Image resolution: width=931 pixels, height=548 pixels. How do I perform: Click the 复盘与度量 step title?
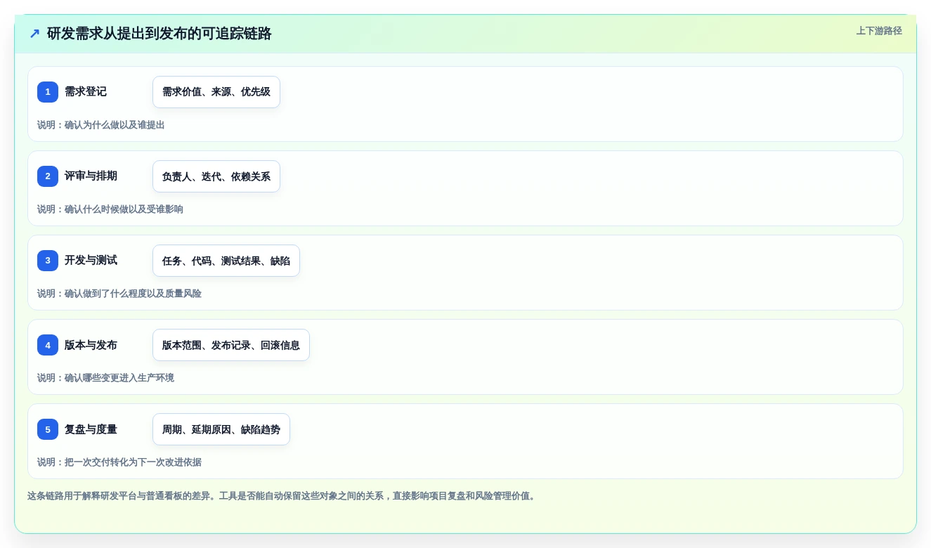(91, 429)
